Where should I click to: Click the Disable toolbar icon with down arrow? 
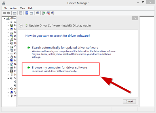pos(53,13)
